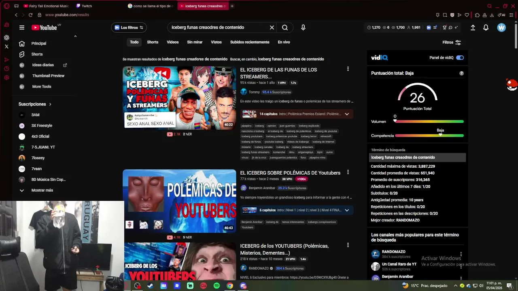Image resolution: width=518 pixels, height=291 pixels.
Task: Open the vidIQ score help question mark
Action: [461, 73]
